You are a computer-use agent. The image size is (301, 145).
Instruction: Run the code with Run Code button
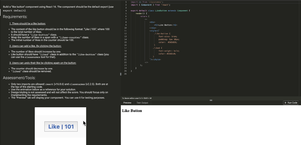pos(291,103)
